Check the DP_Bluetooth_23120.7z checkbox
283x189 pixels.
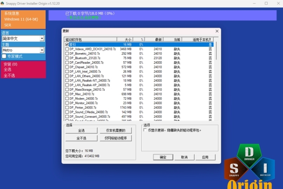[x=67, y=58]
